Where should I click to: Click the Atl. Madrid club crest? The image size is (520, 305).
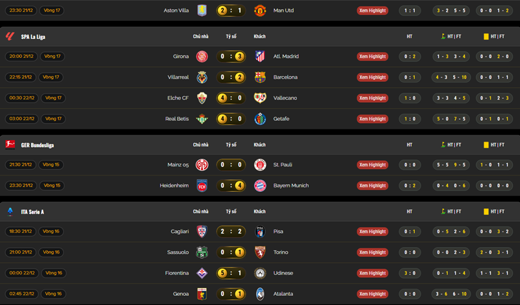coord(260,57)
